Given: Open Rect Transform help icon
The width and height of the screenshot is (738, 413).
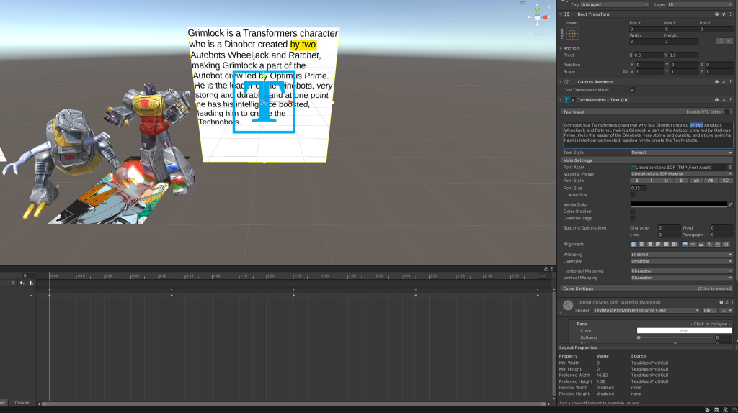Looking at the screenshot, I should click(716, 14).
